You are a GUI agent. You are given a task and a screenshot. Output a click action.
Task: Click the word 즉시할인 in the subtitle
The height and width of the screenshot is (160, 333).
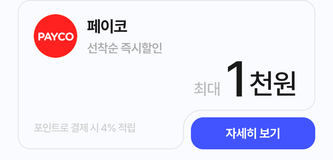[x=142, y=48]
